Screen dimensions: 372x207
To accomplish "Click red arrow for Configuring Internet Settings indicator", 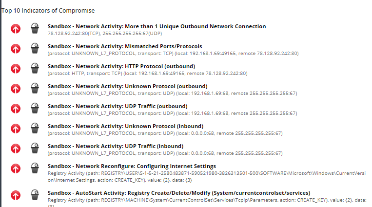I will point(16,169).
